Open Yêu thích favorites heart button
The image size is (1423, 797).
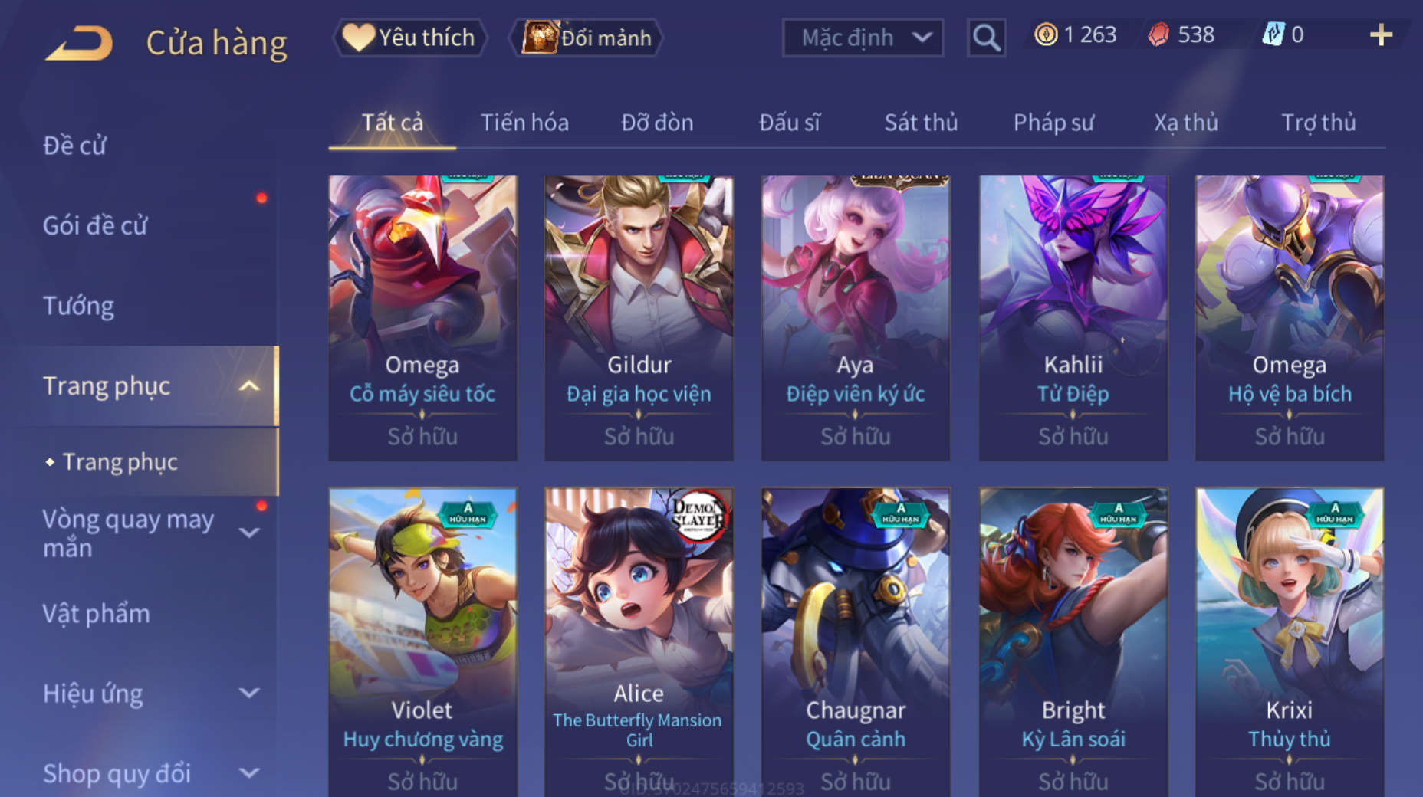point(409,37)
